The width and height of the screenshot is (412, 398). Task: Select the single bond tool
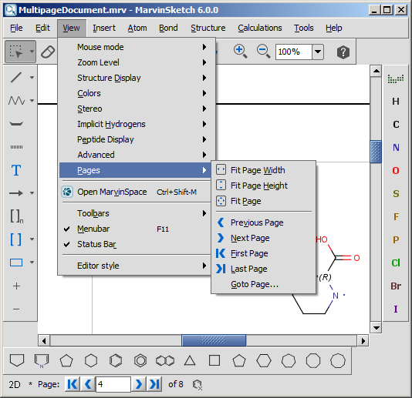point(16,77)
